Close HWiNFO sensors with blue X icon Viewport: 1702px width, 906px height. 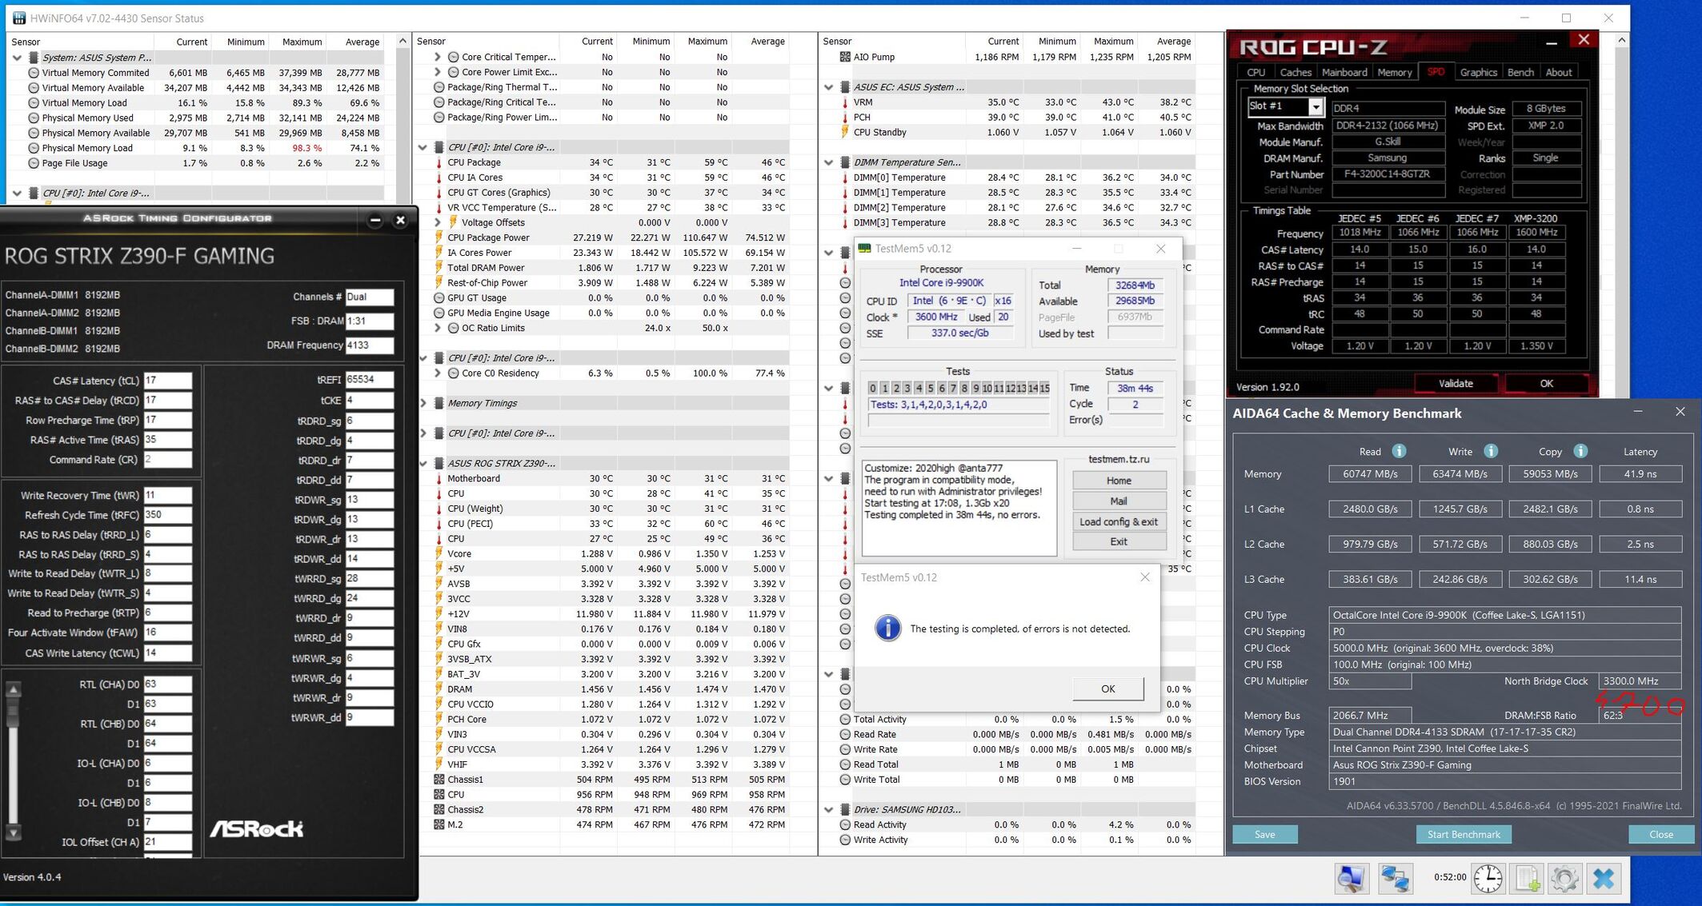click(x=1604, y=878)
